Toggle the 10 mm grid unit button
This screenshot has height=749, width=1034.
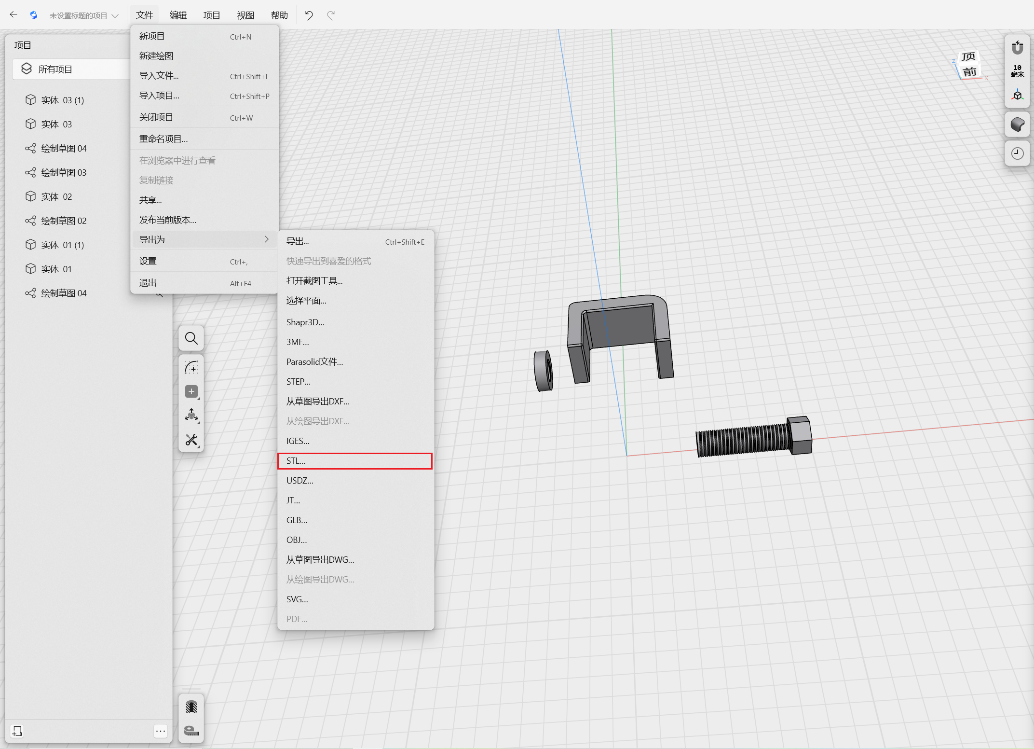1018,71
